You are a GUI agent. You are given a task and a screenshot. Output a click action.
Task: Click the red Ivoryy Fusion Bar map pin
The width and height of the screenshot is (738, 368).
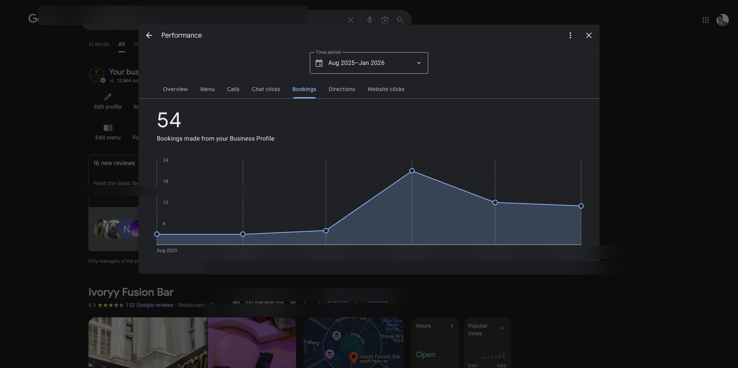tap(354, 358)
